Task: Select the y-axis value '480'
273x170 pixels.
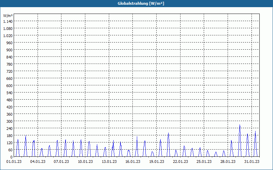Action: point(10,100)
